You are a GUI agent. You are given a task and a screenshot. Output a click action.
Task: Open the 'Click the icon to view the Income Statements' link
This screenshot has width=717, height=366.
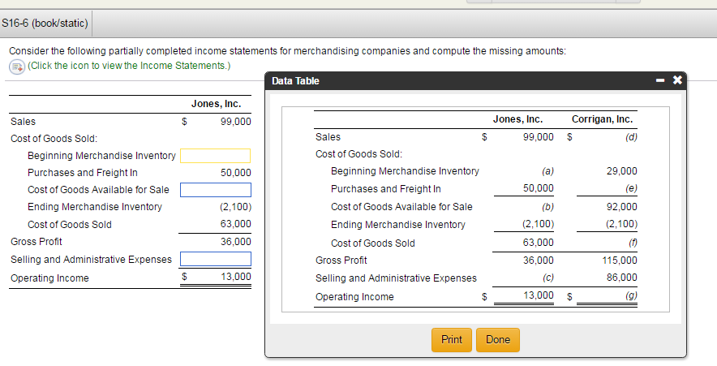point(129,66)
